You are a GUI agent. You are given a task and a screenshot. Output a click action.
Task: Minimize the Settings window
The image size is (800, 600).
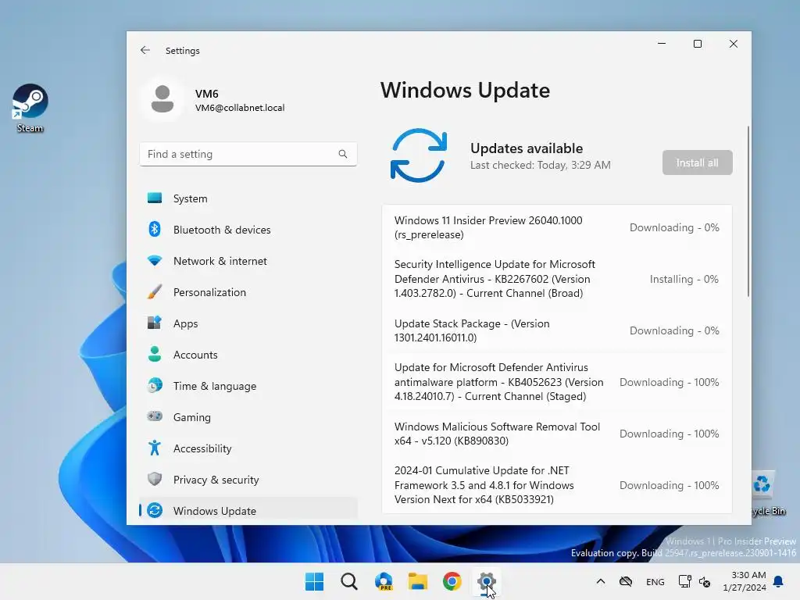coord(662,44)
